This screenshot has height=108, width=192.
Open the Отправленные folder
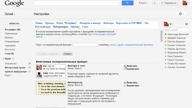(12, 41)
